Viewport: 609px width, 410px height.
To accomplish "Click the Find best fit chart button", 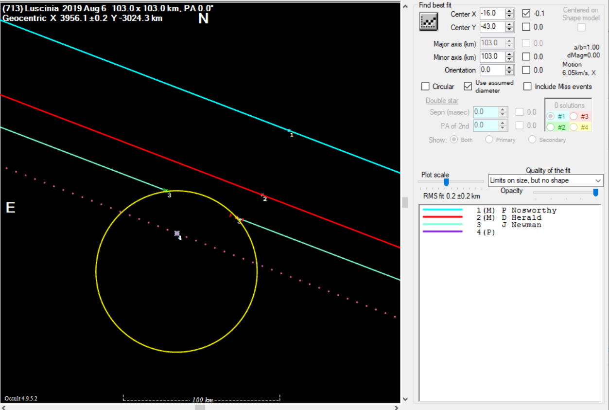I will pos(429,20).
